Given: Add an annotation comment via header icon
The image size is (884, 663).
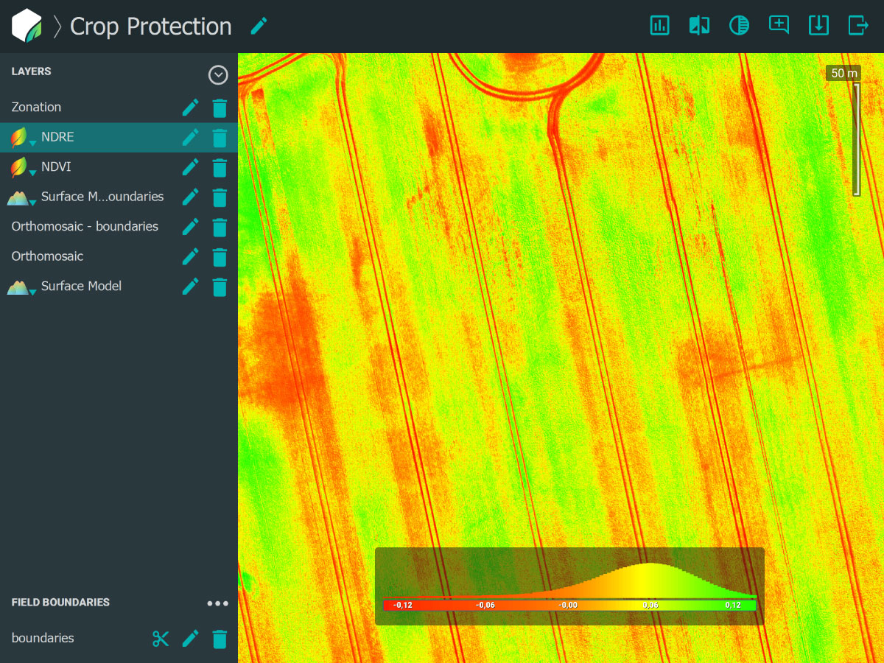Looking at the screenshot, I should click(779, 25).
